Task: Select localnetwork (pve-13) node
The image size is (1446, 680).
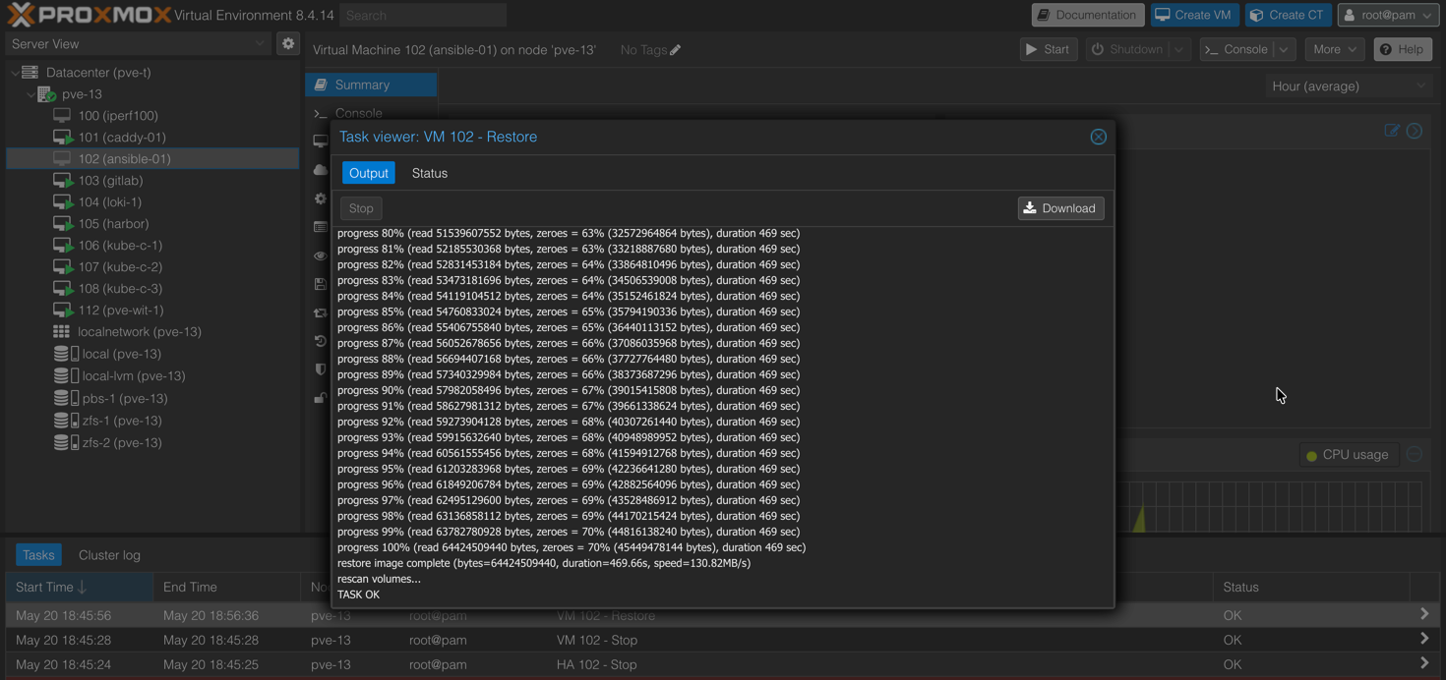Action: point(140,332)
